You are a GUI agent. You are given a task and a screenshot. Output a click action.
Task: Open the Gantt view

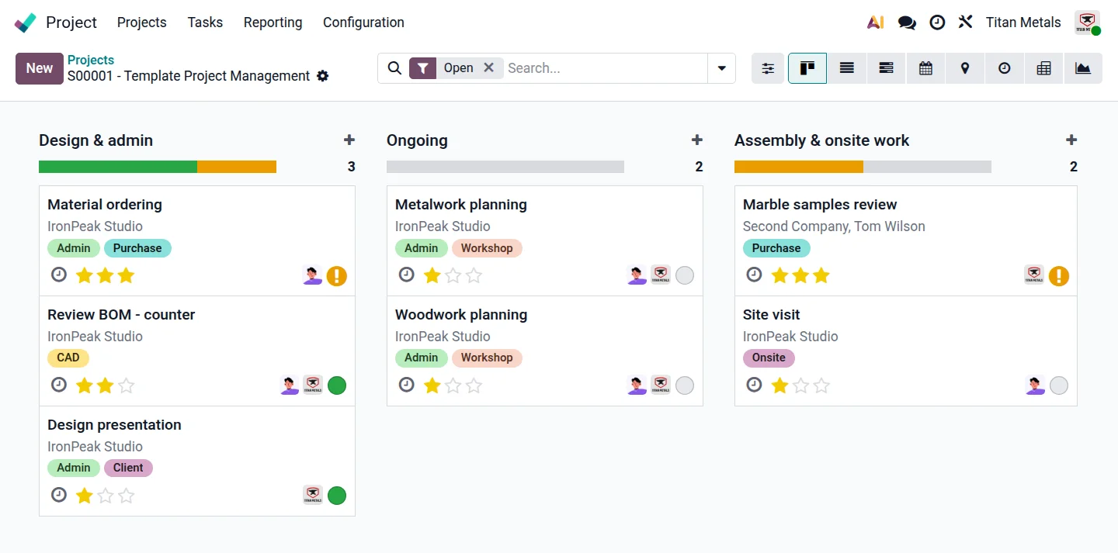coord(886,68)
